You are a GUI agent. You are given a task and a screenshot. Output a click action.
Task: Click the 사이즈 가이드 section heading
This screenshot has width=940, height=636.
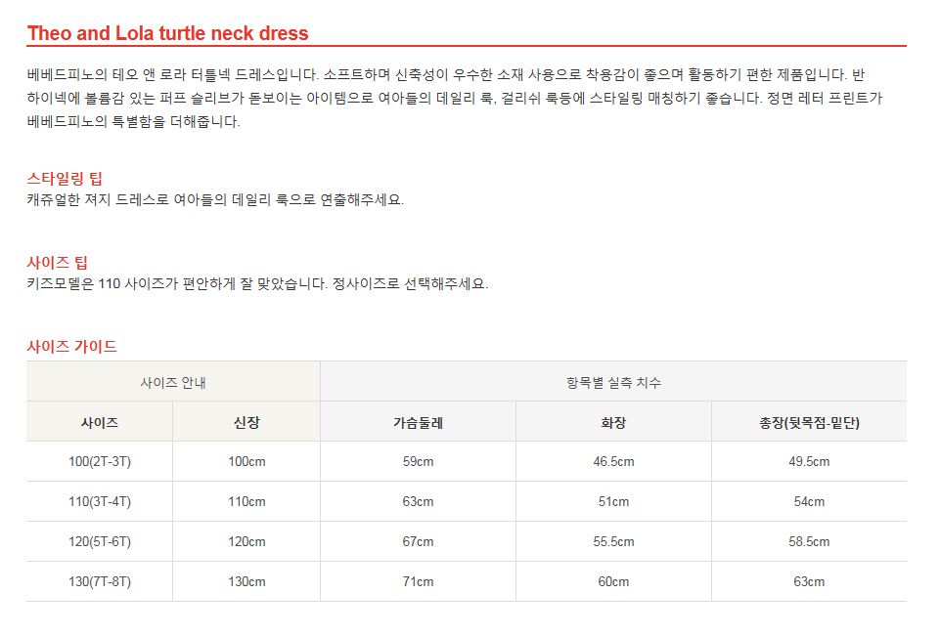[71, 346]
